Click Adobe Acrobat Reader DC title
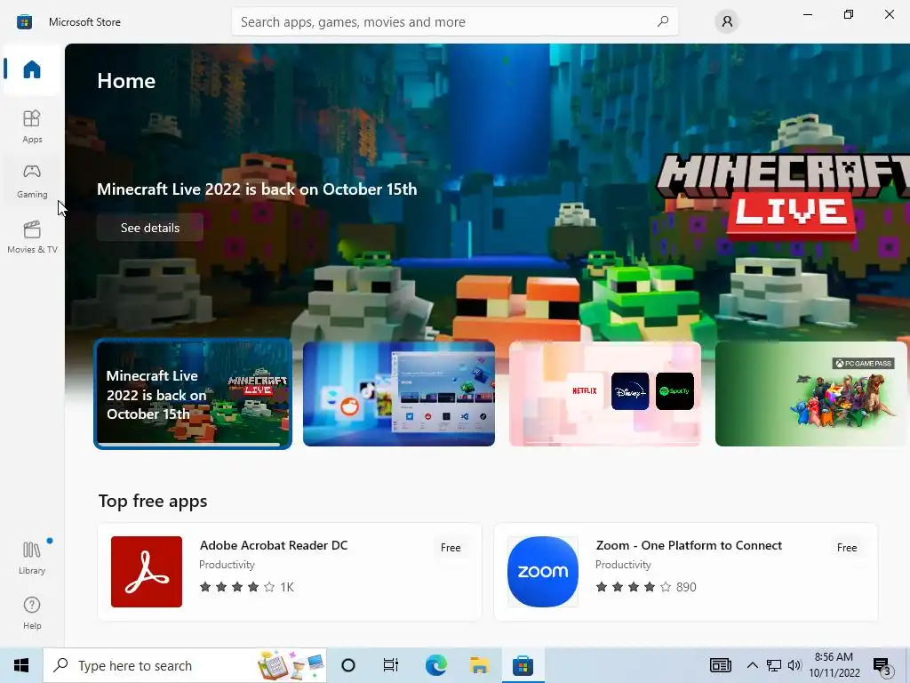This screenshot has height=683, width=910. pos(274,545)
